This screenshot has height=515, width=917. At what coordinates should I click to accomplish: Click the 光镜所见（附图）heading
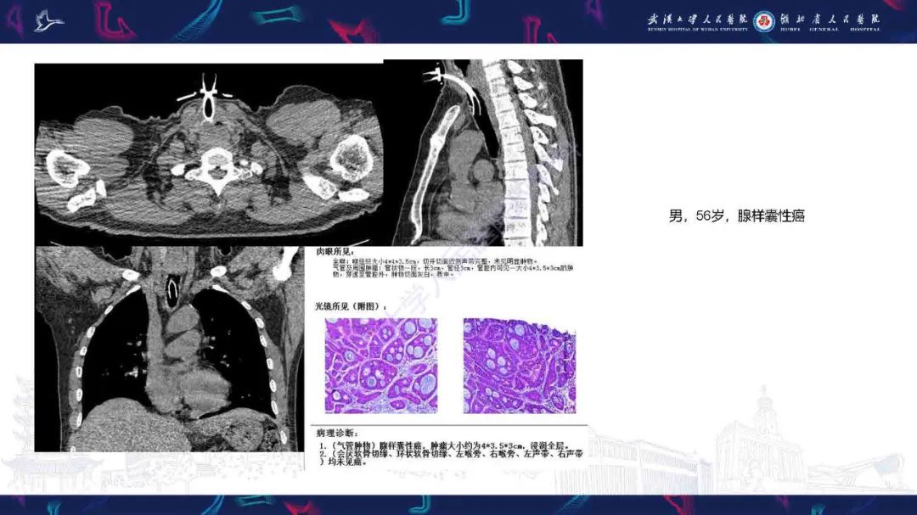pos(351,306)
